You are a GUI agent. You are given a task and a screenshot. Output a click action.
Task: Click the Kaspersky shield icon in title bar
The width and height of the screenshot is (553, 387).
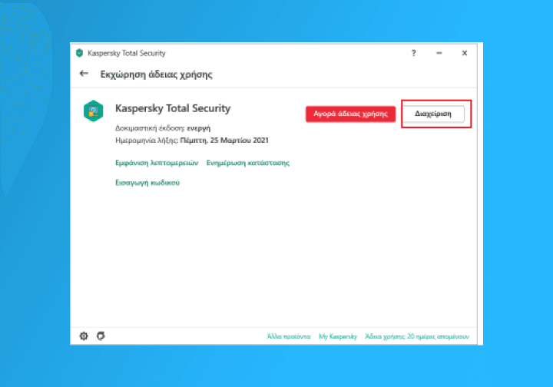tap(79, 53)
